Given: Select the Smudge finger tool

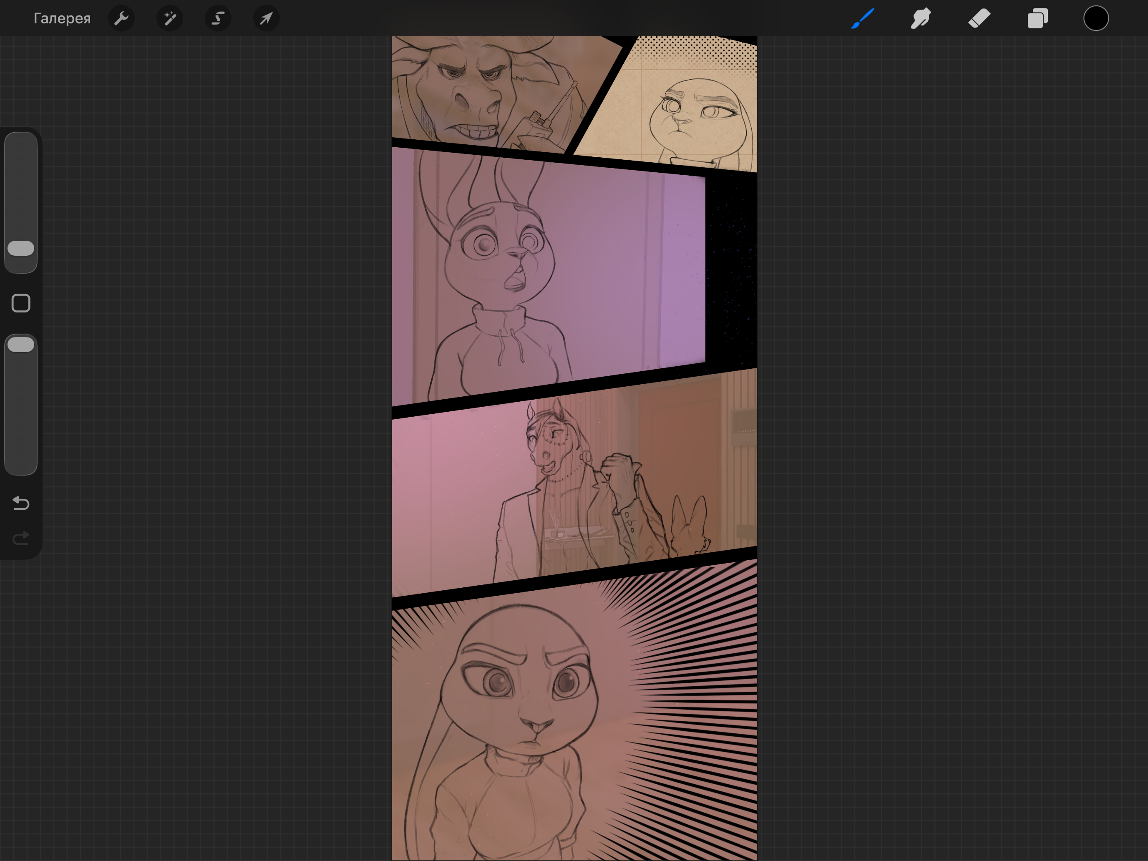Looking at the screenshot, I should (921, 19).
